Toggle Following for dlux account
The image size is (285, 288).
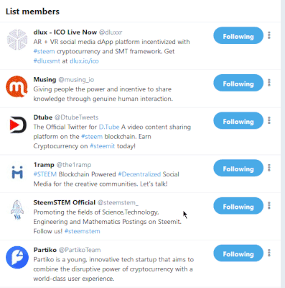coord(238,35)
